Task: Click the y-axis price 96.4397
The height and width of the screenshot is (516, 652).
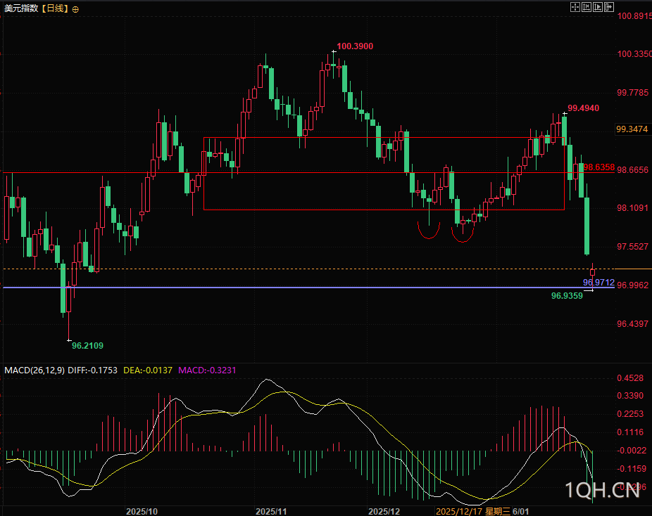Action: (x=632, y=324)
